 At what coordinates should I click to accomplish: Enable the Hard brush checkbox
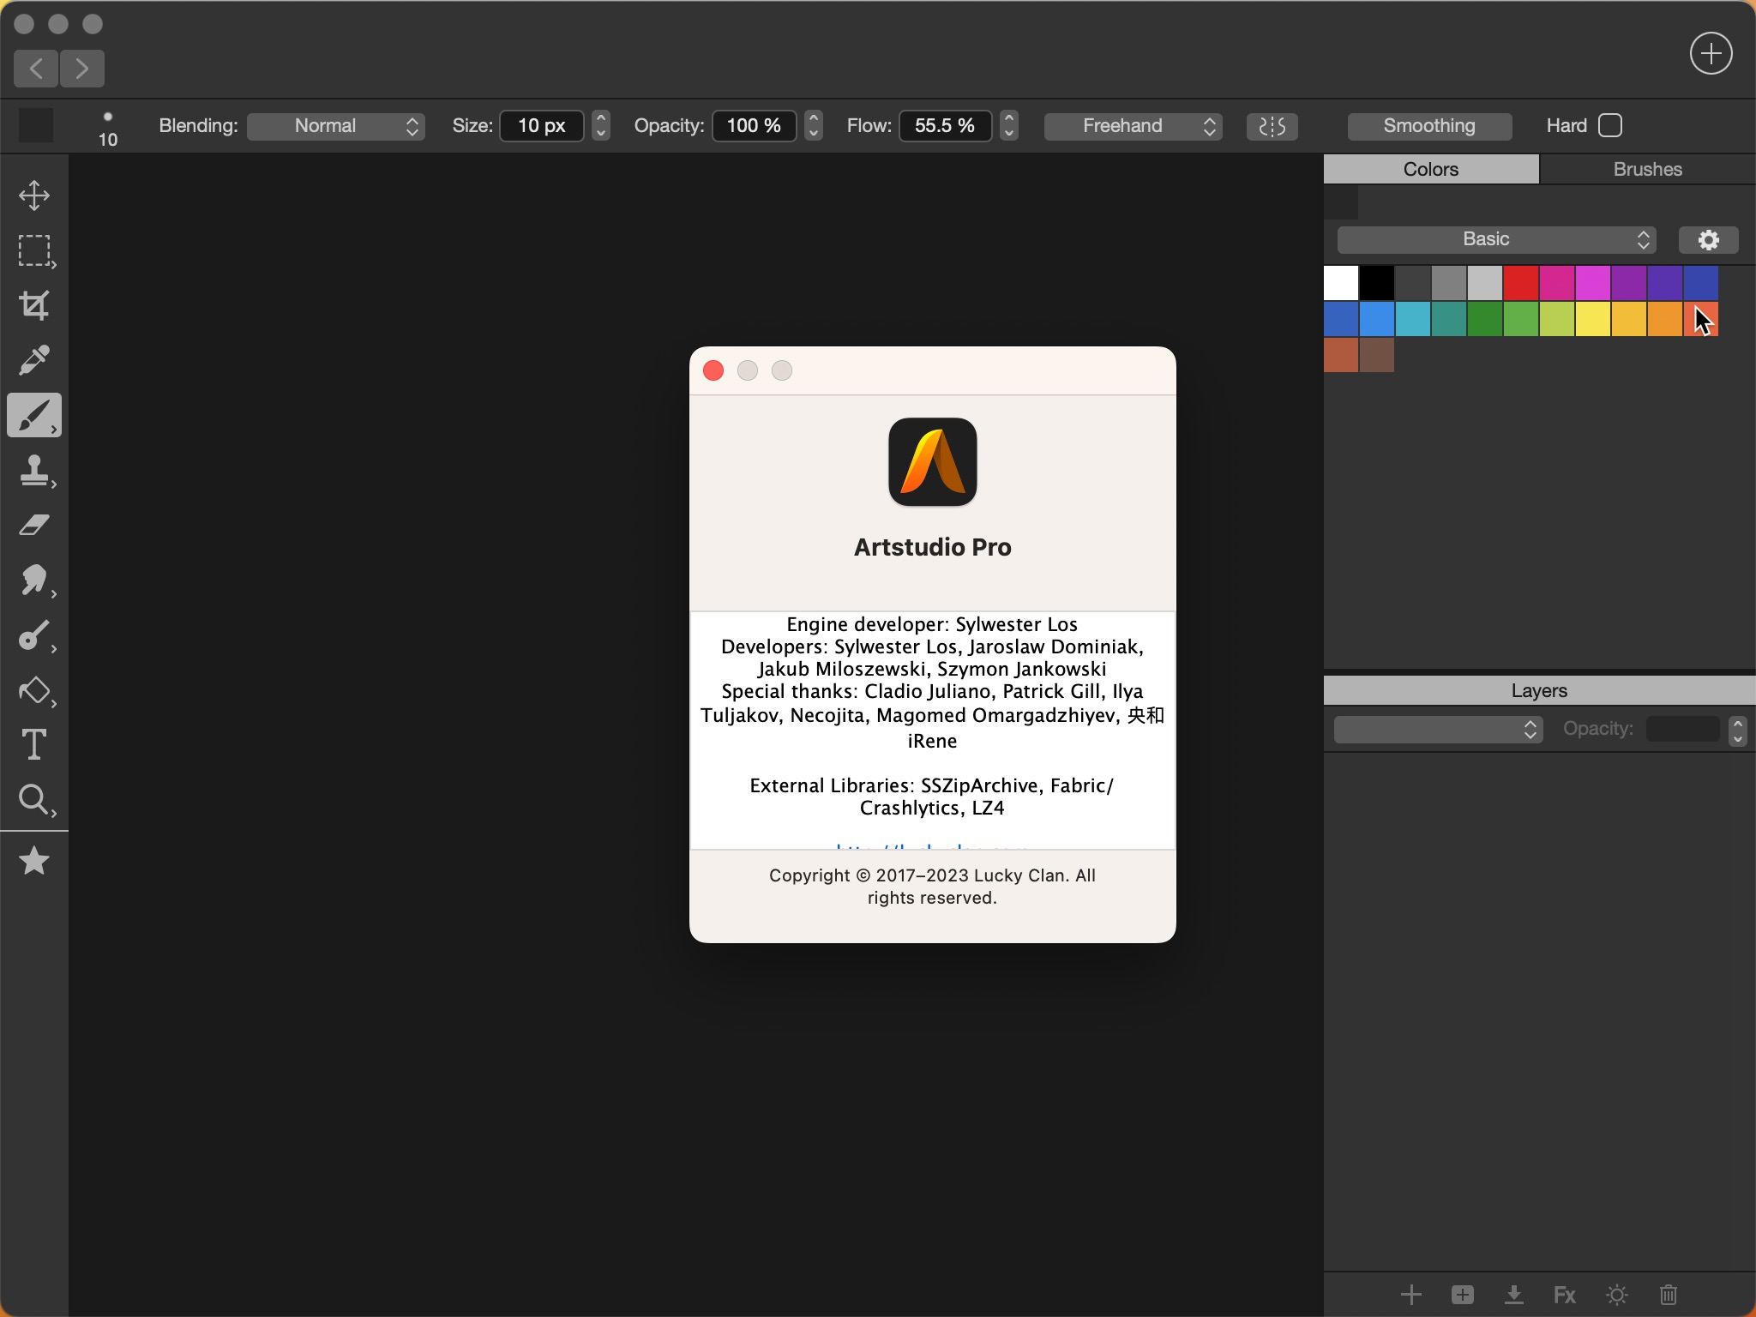pyautogui.click(x=1610, y=125)
